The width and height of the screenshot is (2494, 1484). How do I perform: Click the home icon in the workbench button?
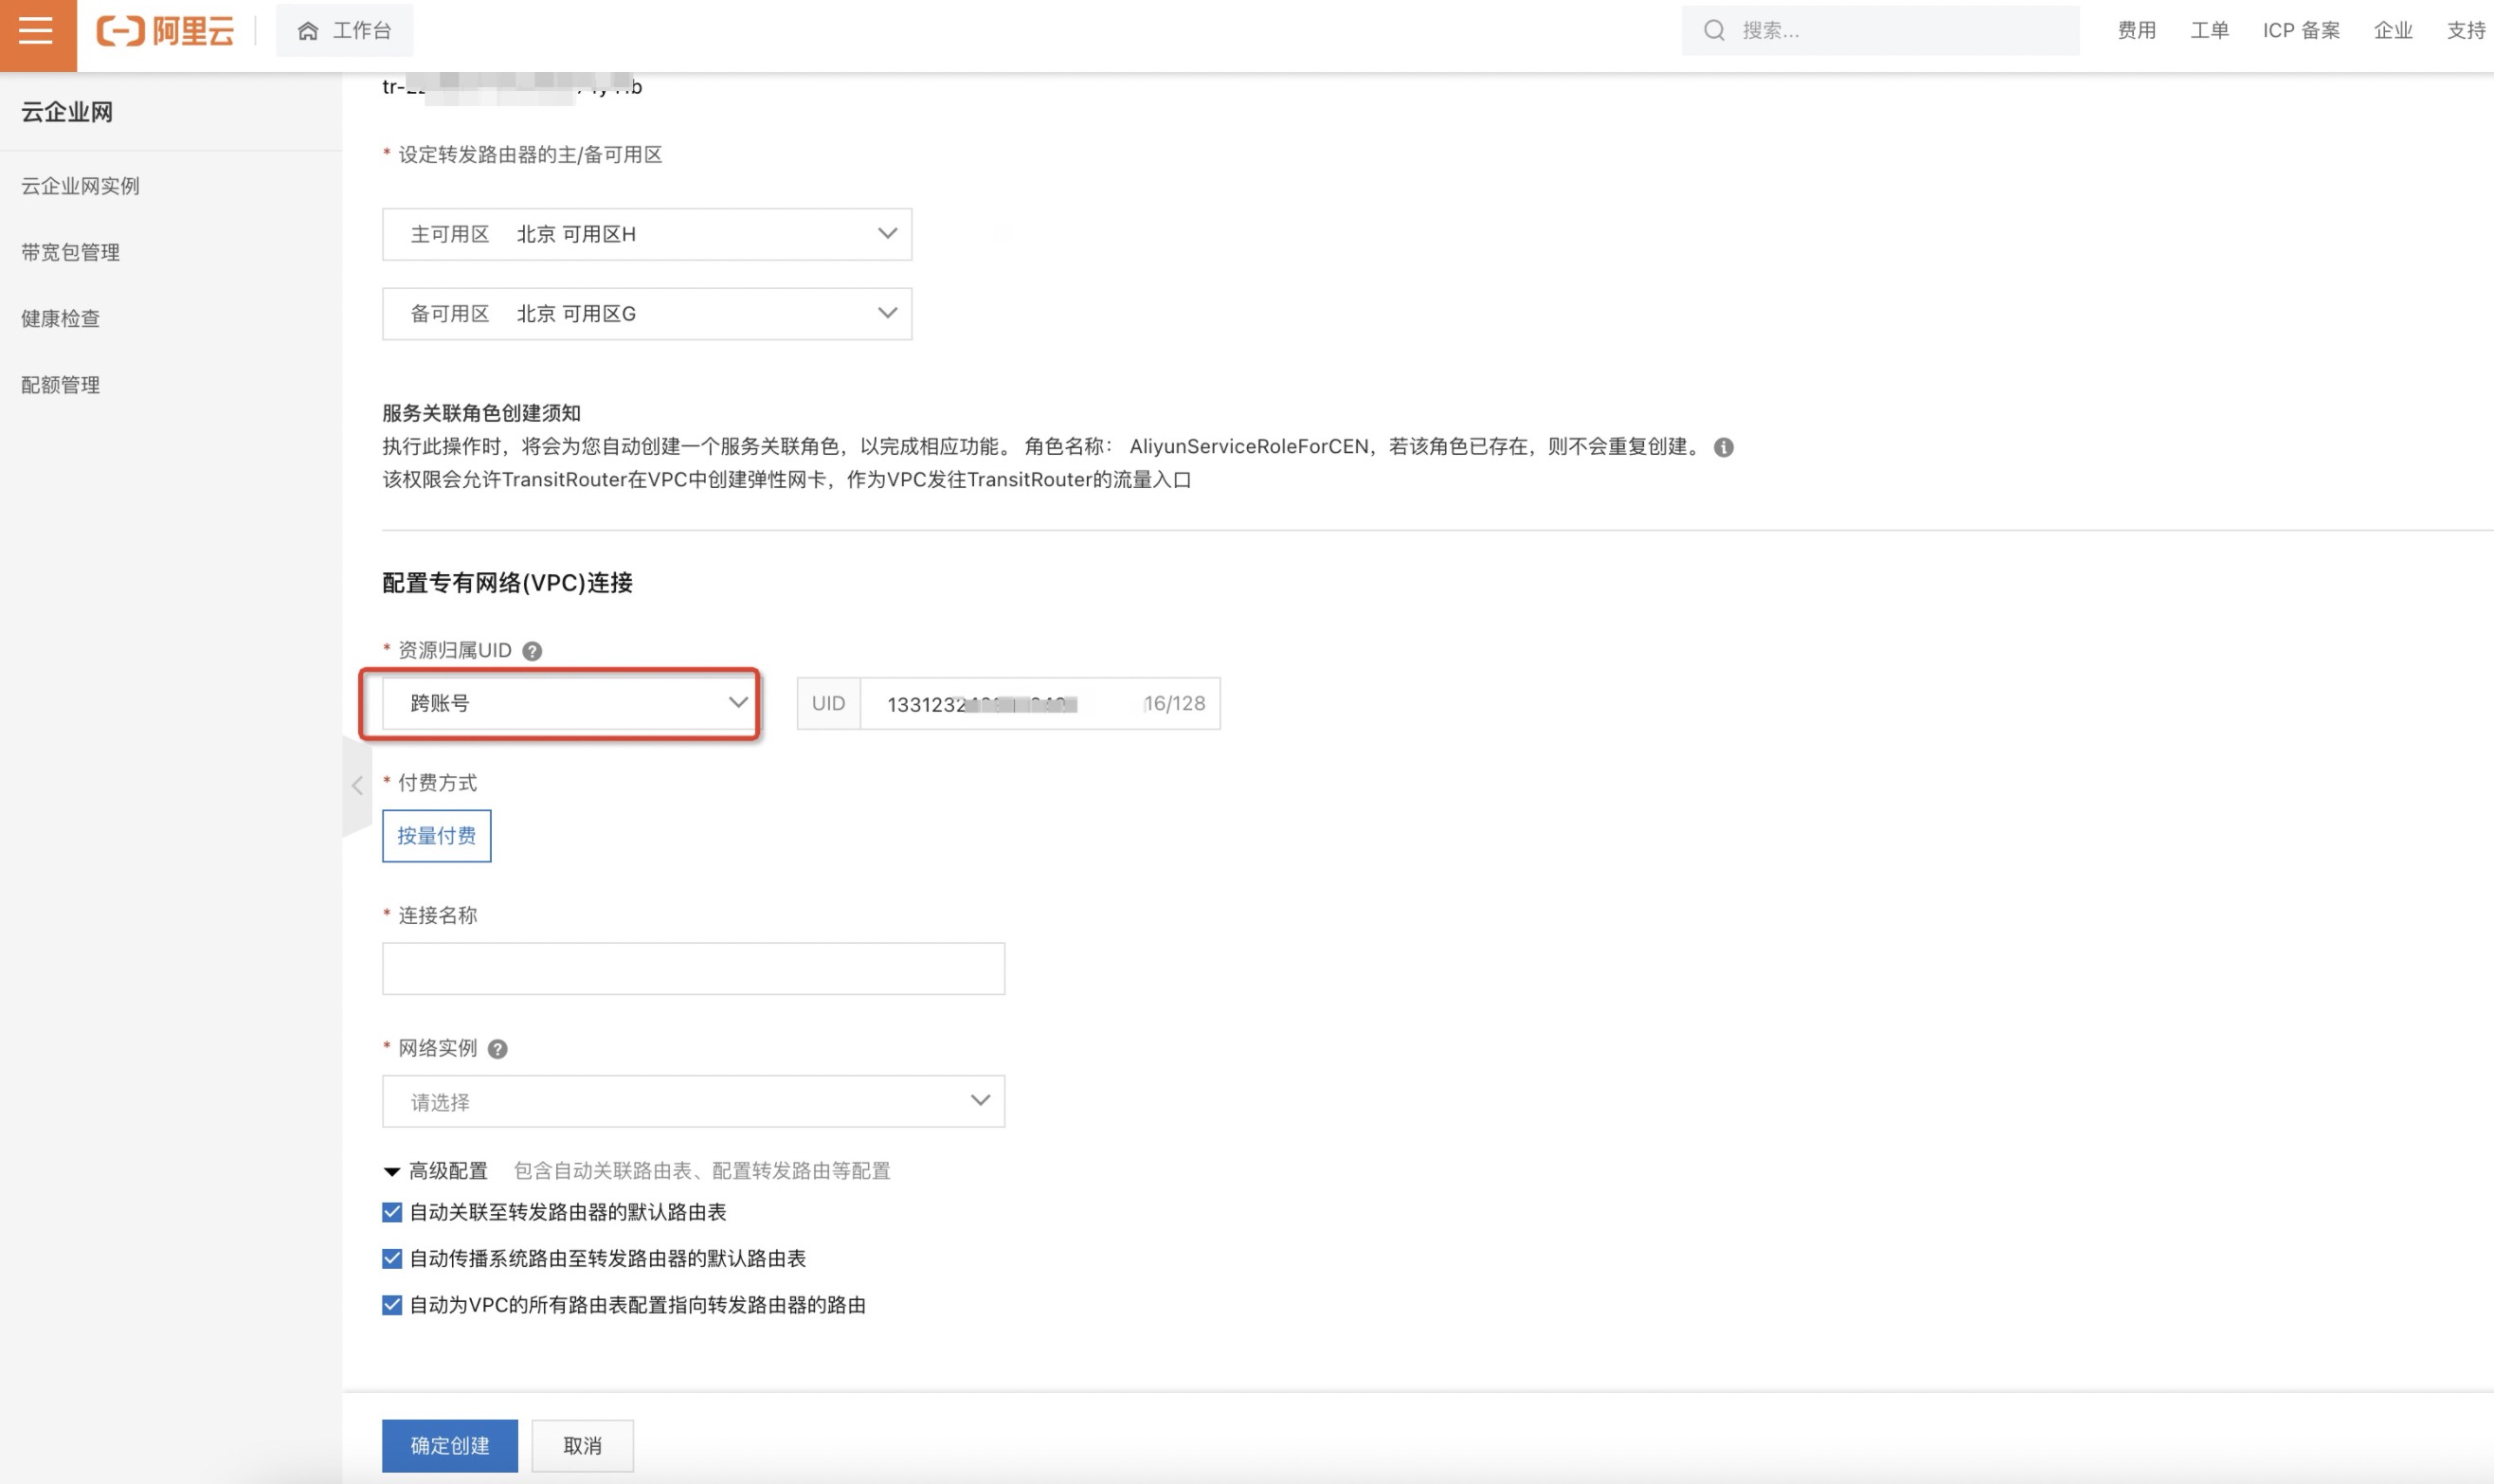tap(308, 31)
